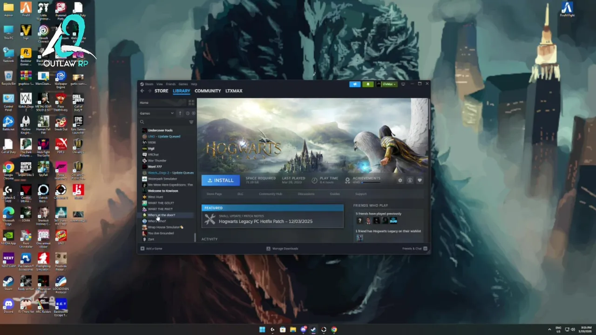
Task: Open the Hogwarts Legacy manage gear icon
Action: tap(400, 180)
